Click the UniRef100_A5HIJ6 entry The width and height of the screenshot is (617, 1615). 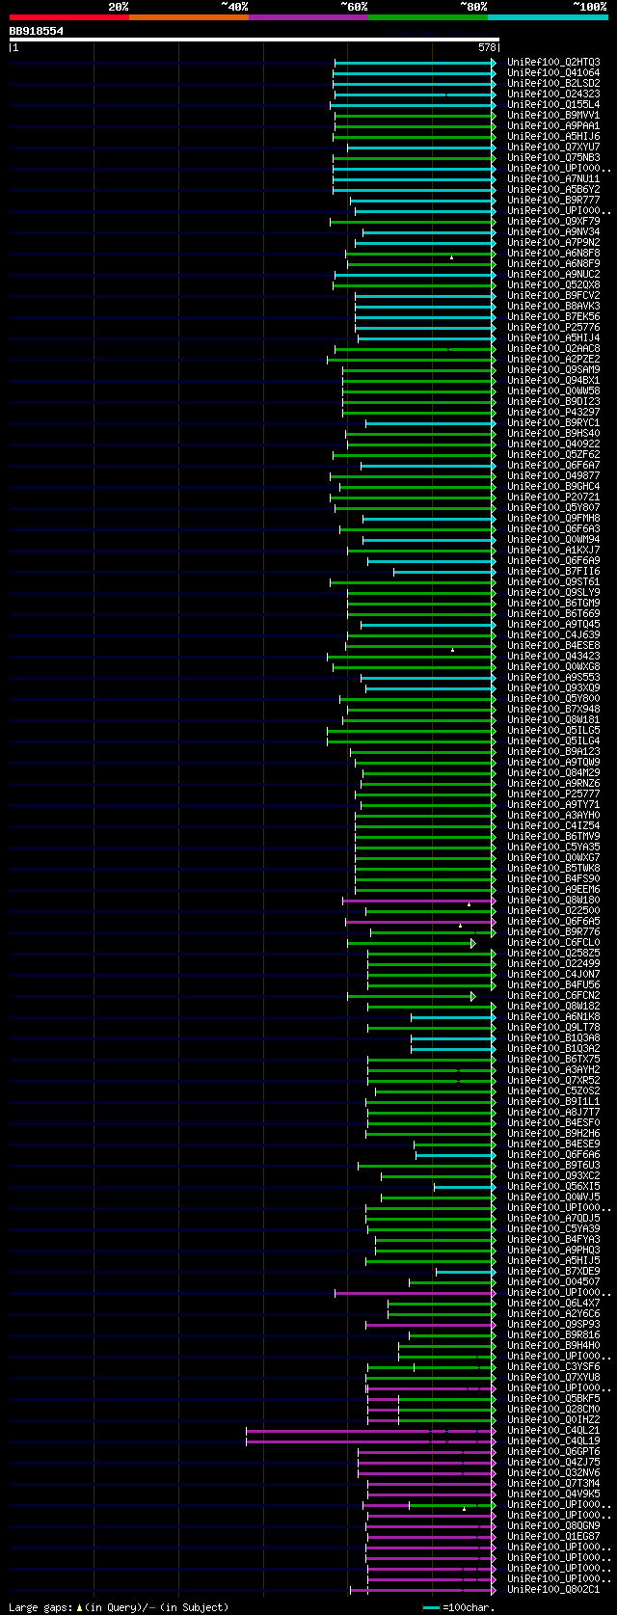(x=553, y=136)
